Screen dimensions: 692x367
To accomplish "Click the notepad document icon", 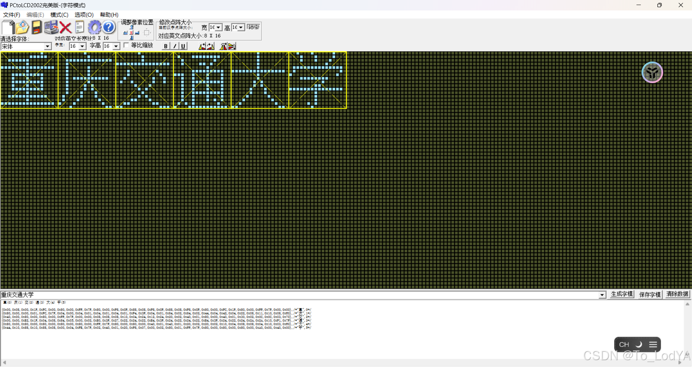I will [x=80, y=27].
